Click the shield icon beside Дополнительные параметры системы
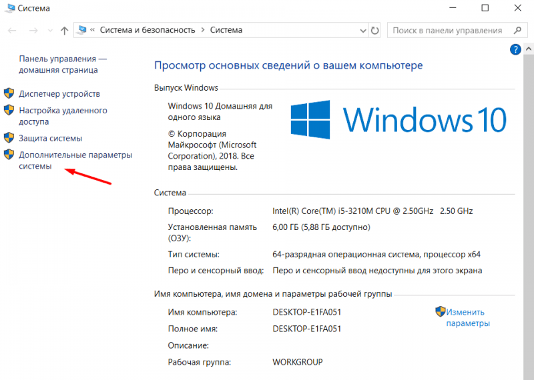 [x=9, y=155]
